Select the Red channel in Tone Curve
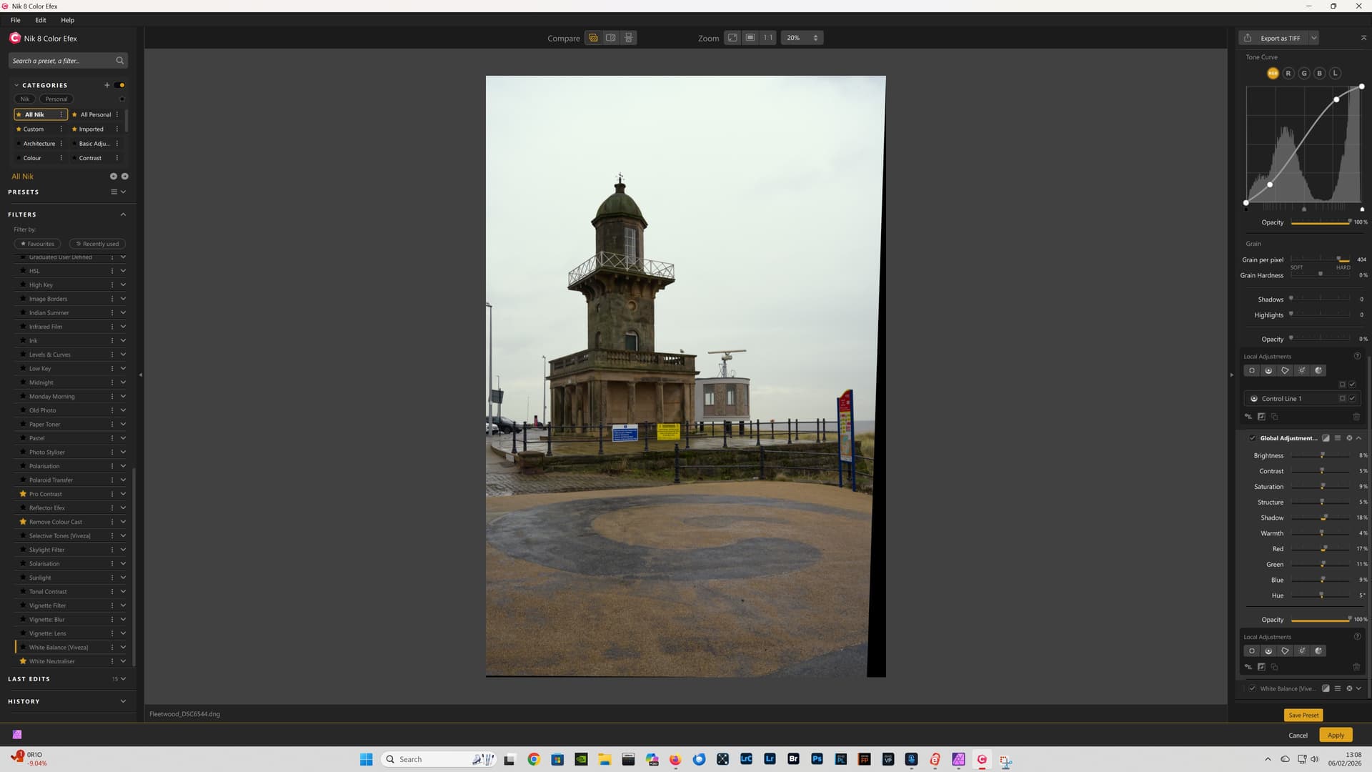1372x772 pixels. coord(1288,73)
